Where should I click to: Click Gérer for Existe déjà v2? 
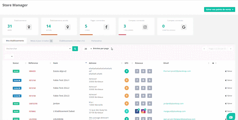tap(229, 71)
